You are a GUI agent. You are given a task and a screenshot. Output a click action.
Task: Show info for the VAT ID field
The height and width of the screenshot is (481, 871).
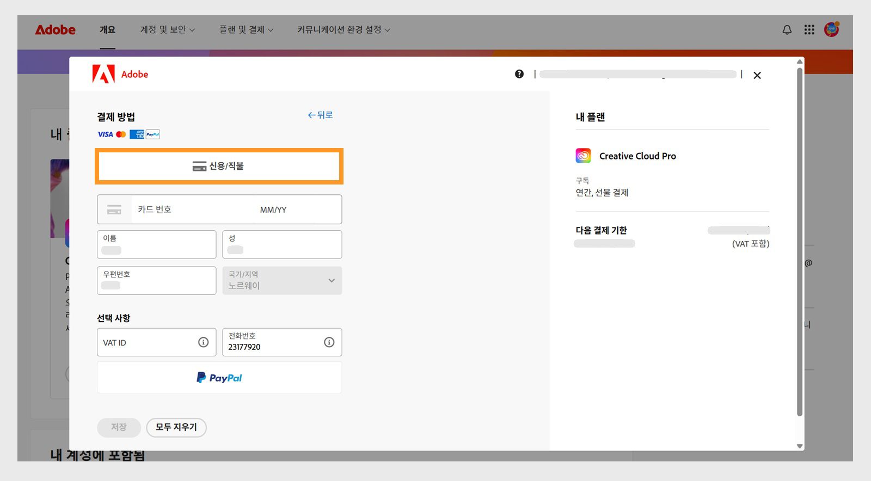tap(203, 342)
